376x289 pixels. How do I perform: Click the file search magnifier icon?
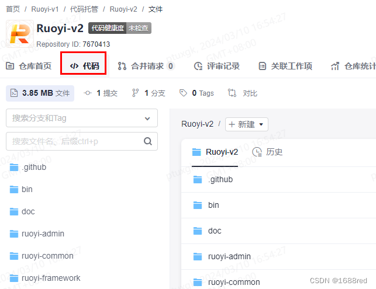click(x=148, y=141)
